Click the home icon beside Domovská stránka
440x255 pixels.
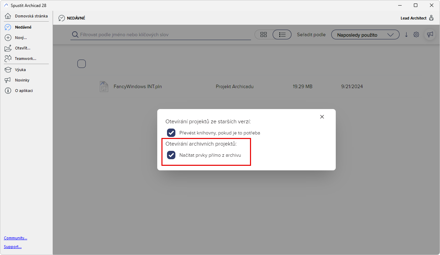coord(8,16)
